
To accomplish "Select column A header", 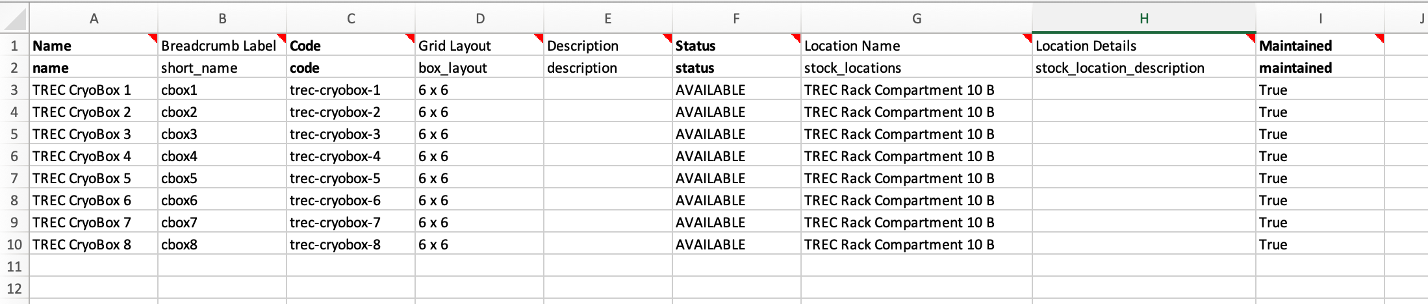I will point(94,18).
